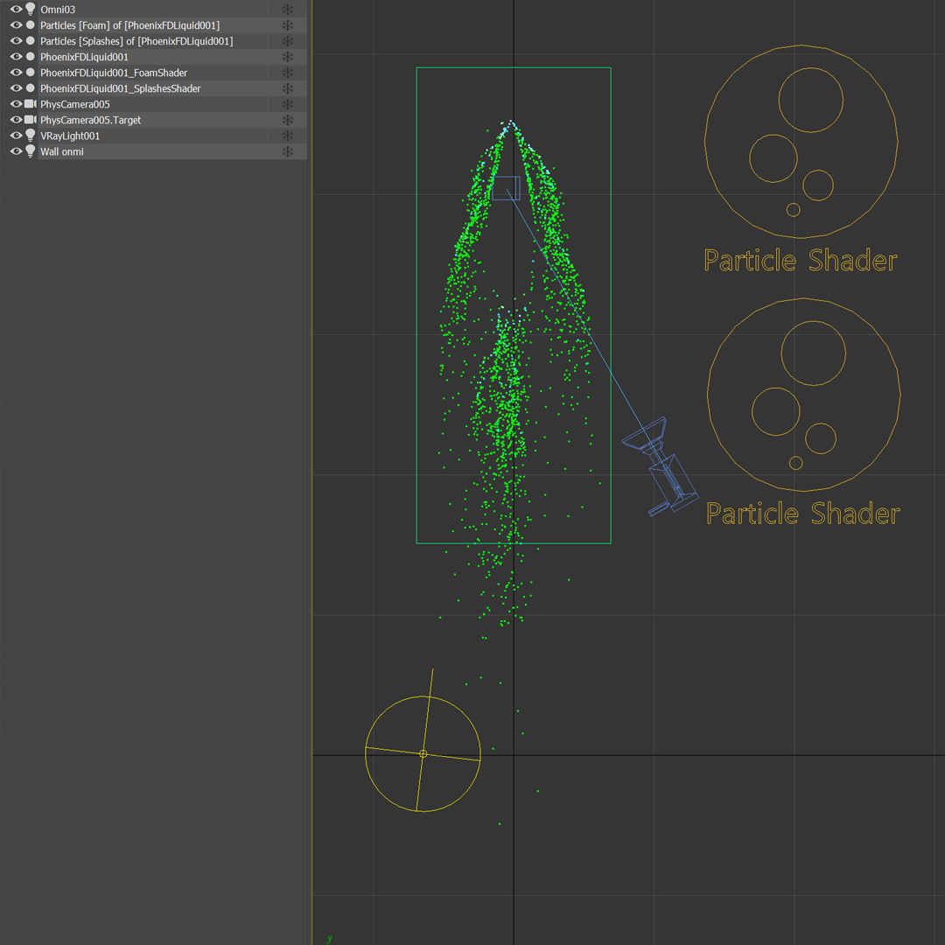Image resolution: width=945 pixels, height=945 pixels.
Task: Toggle the freeze snowflake on PhoenixFDLiquid001
Action: click(287, 56)
